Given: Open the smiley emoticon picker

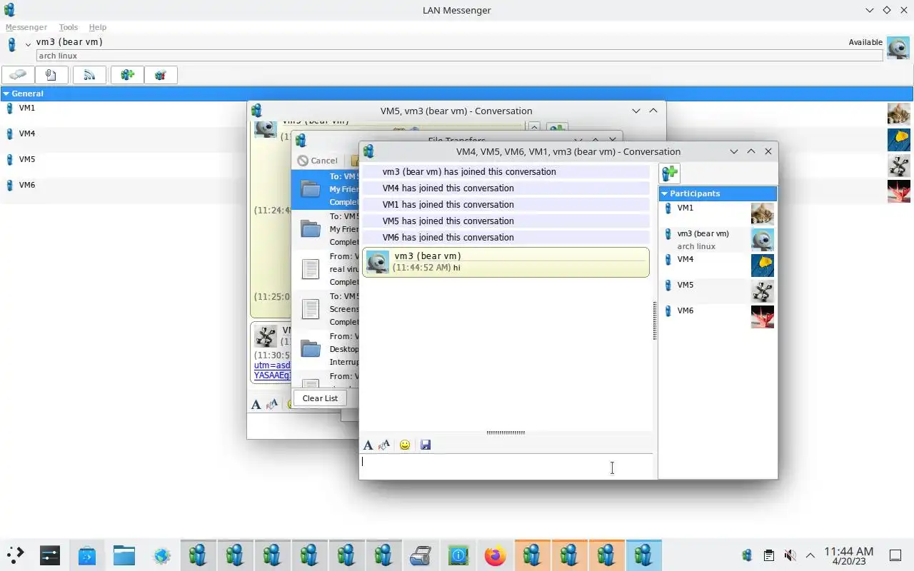Looking at the screenshot, I should tap(405, 445).
